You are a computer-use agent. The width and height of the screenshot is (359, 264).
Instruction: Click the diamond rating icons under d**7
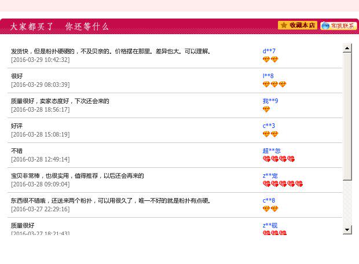270,60
